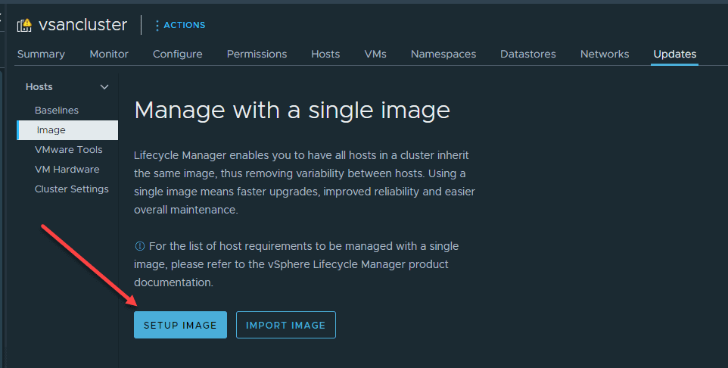Click the vsancluster cluster warning icon
This screenshot has height=368, width=728.
(24, 25)
